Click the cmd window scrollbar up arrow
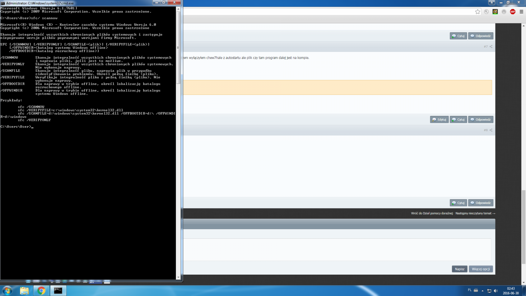526x296 pixels. click(178, 9)
